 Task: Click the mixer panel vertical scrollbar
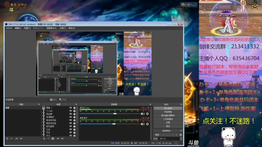(x=151, y=123)
